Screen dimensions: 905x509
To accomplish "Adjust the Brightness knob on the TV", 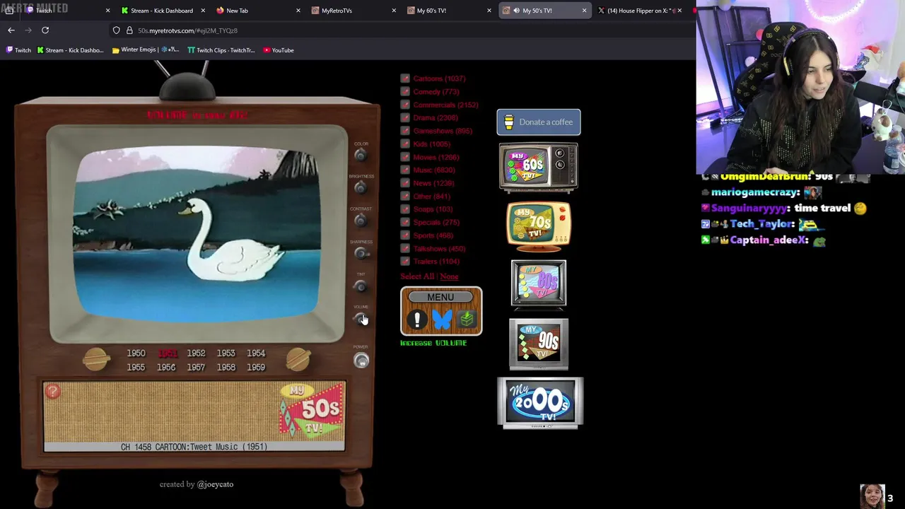I will pyautogui.click(x=361, y=187).
